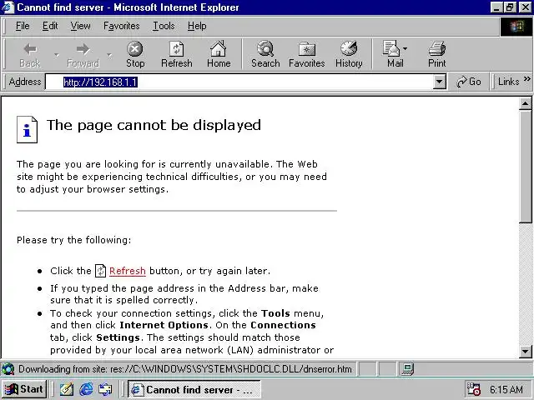The image size is (534, 400).
Task: Show the History pane icon
Action: 349,54
